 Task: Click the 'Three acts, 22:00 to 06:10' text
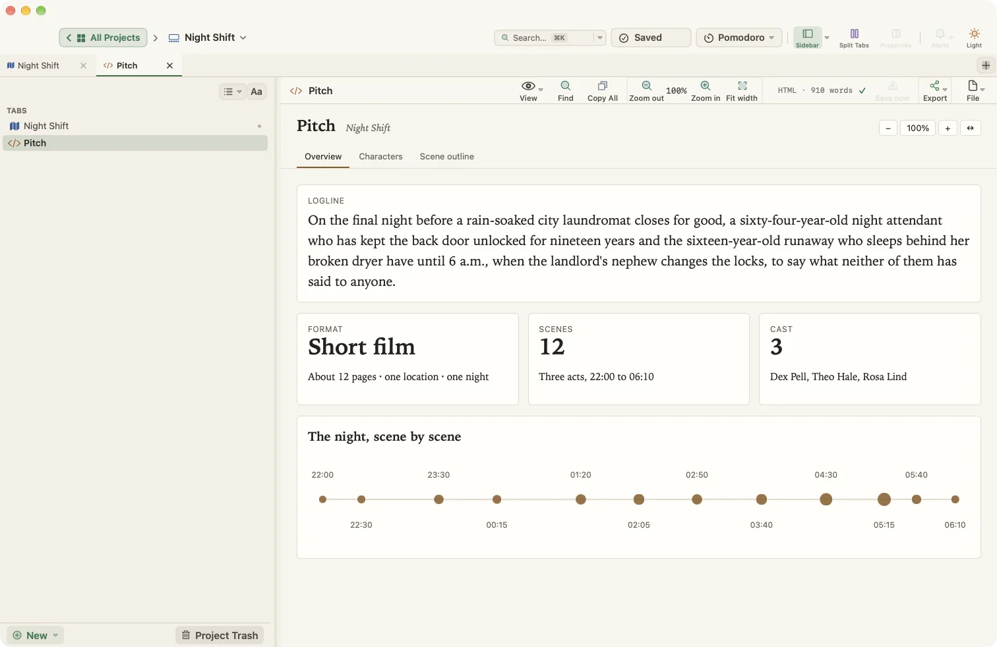pyautogui.click(x=596, y=377)
